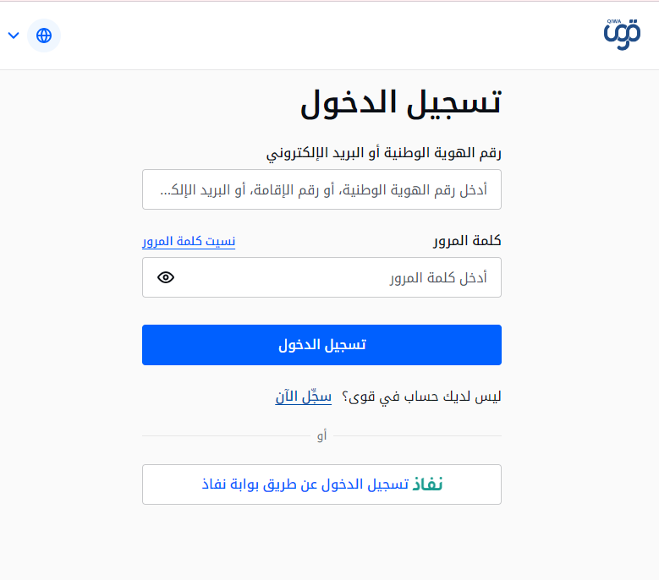This screenshot has height=580, width=659.
Task: Click the 'أو' separator text
Action: tap(321, 436)
